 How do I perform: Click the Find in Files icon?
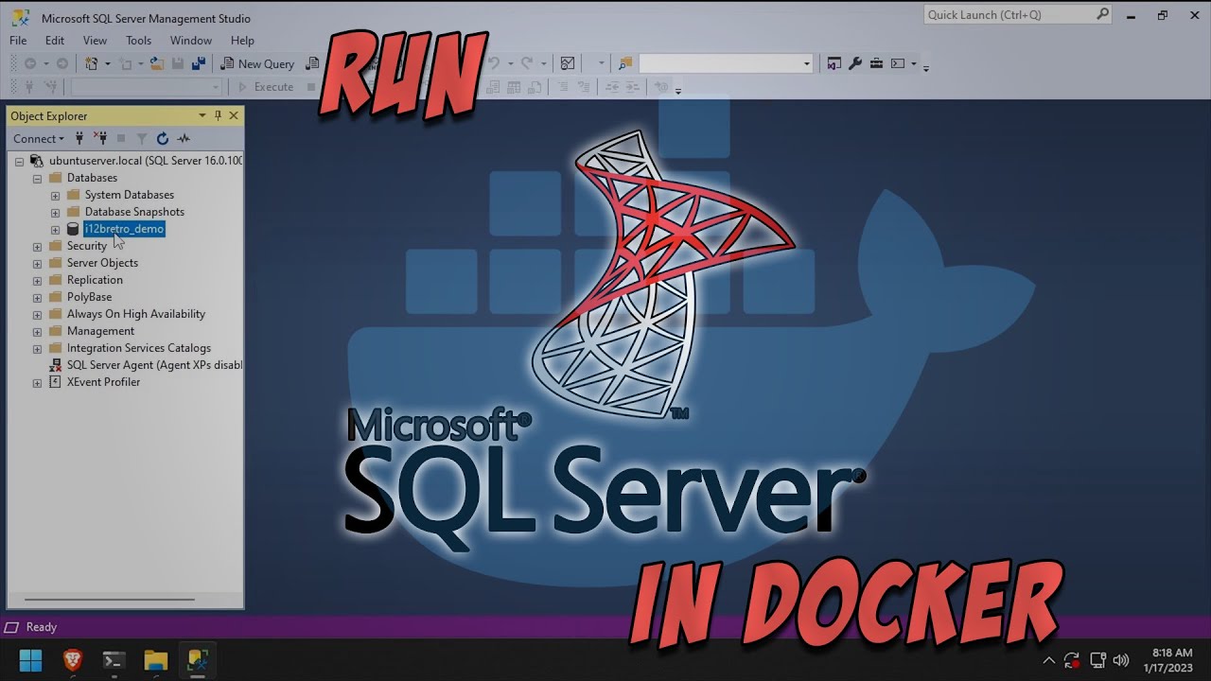coord(625,63)
